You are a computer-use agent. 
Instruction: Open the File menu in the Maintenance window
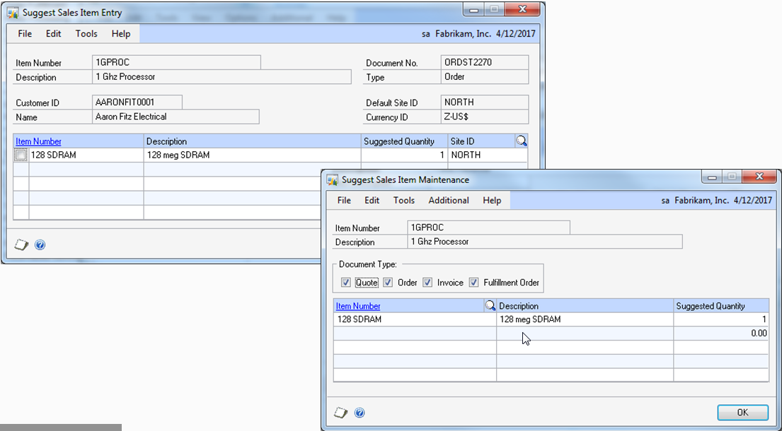[x=344, y=200]
